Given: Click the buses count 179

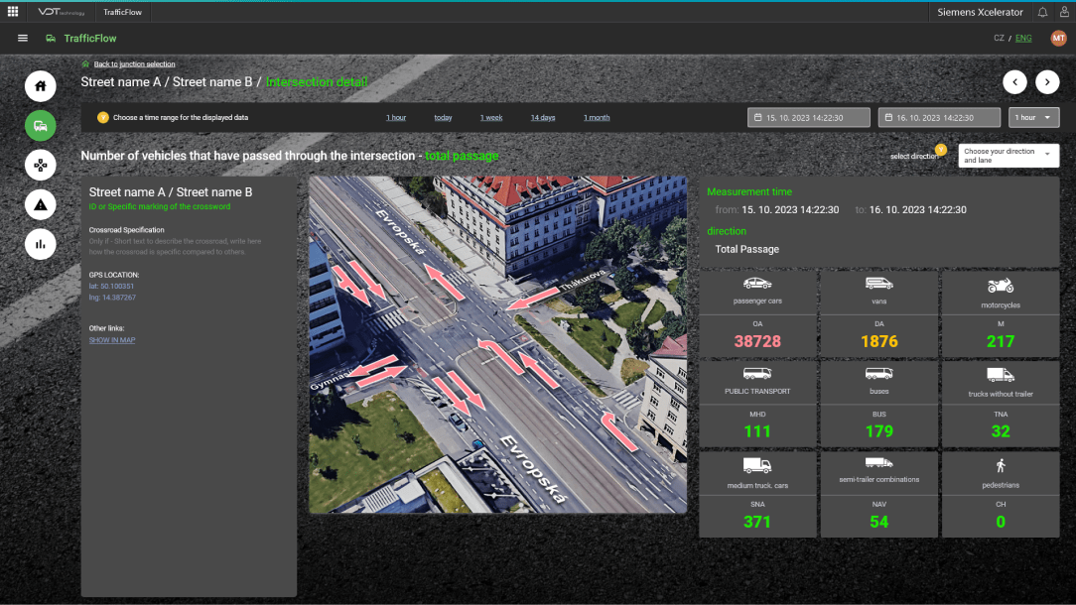Looking at the screenshot, I should click(879, 431).
